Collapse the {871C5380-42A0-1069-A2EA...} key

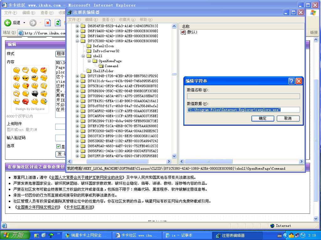[77, 41]
